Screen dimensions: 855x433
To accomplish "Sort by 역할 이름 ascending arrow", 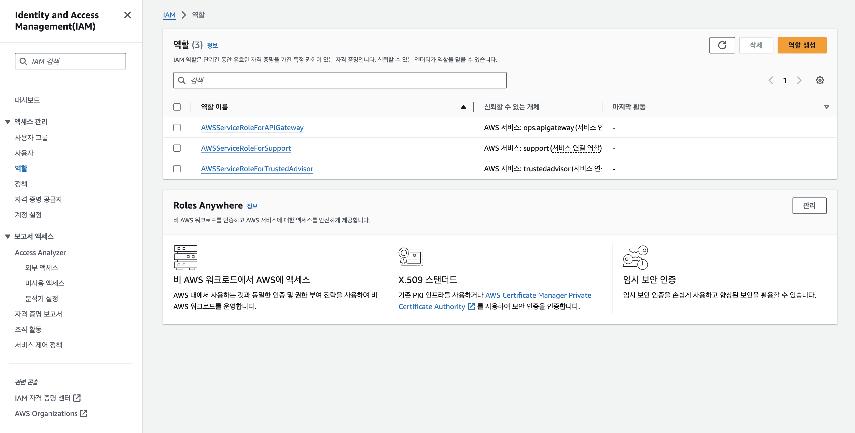I will tap(463, 107).
